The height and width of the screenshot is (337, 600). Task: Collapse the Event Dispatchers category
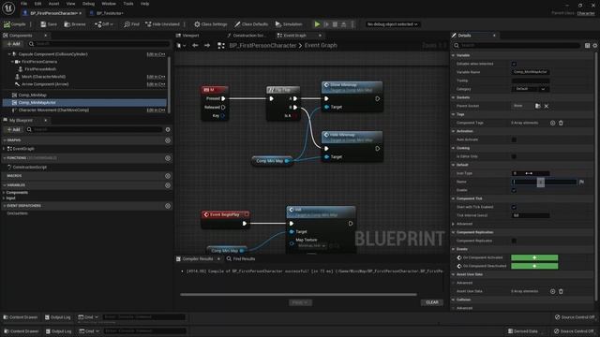point(5,206)
